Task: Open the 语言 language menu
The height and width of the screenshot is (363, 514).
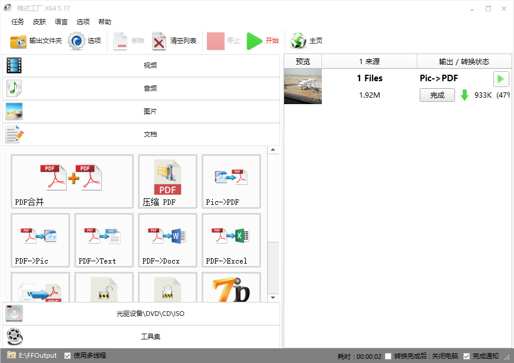Action: point(61,22)
